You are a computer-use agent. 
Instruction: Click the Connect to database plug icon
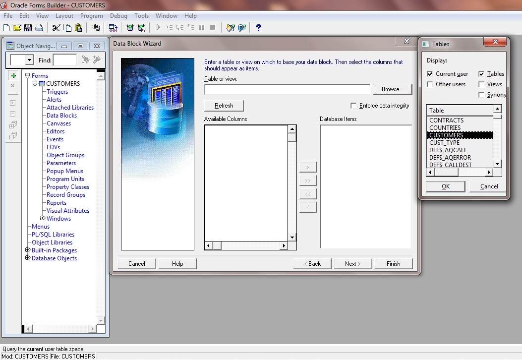pos(96,28)
